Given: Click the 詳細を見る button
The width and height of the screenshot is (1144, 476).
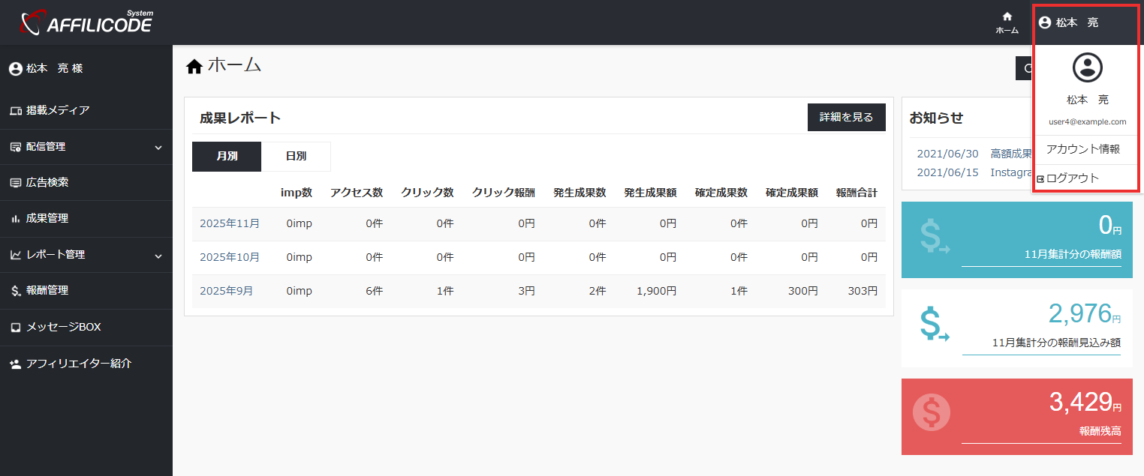Looking at the screenshot, I should click(x=846, y=118).
